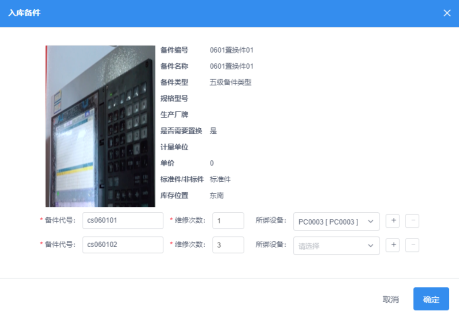Click the 标准件 value text
Screen dimensions: 459x315
(x=220, y=179)
